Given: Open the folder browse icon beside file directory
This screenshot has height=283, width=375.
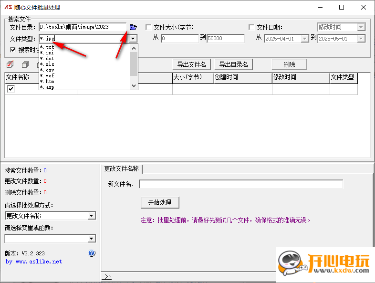Looking at the screenshot, I should (x=133, y=27).
